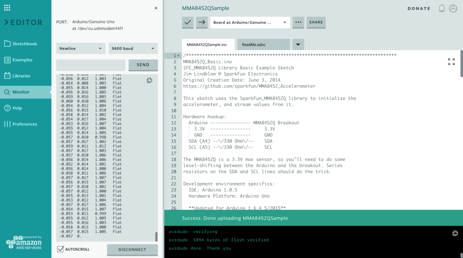Focus the serial message input field

90,65
